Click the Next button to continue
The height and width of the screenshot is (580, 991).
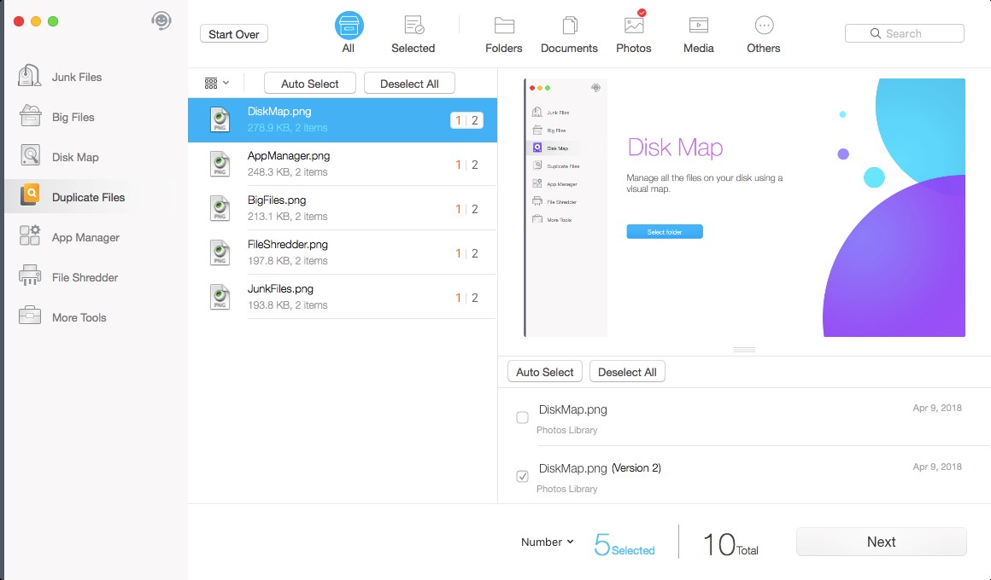881,542
